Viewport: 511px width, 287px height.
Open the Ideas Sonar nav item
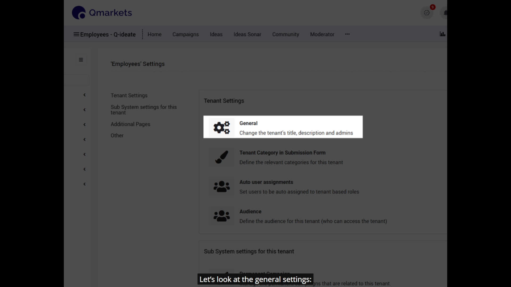pyautogui.click(x=247, y=34)
